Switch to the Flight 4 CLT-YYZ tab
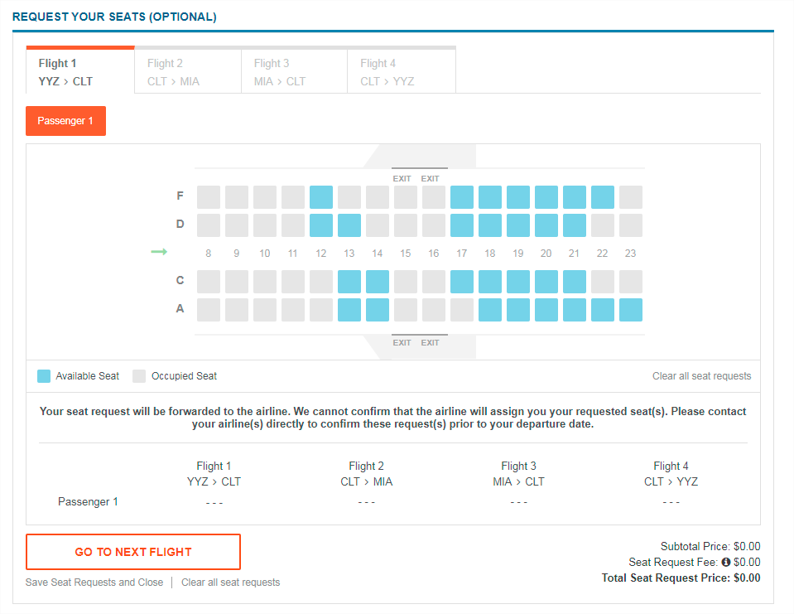The width and height of the screenshot is (794, 614). pyautogui.click(x=401, y=71)
